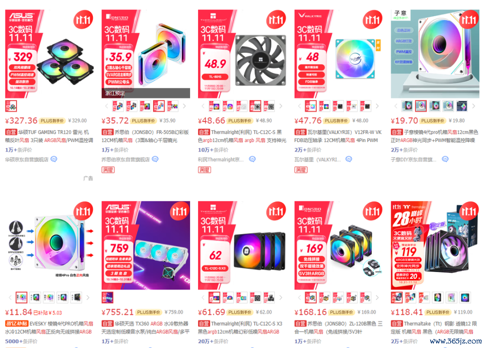Open chat icon beside 乔思伯京东自营旗舰店
Viewport: 485px width, 348px height.
(155, 159)
